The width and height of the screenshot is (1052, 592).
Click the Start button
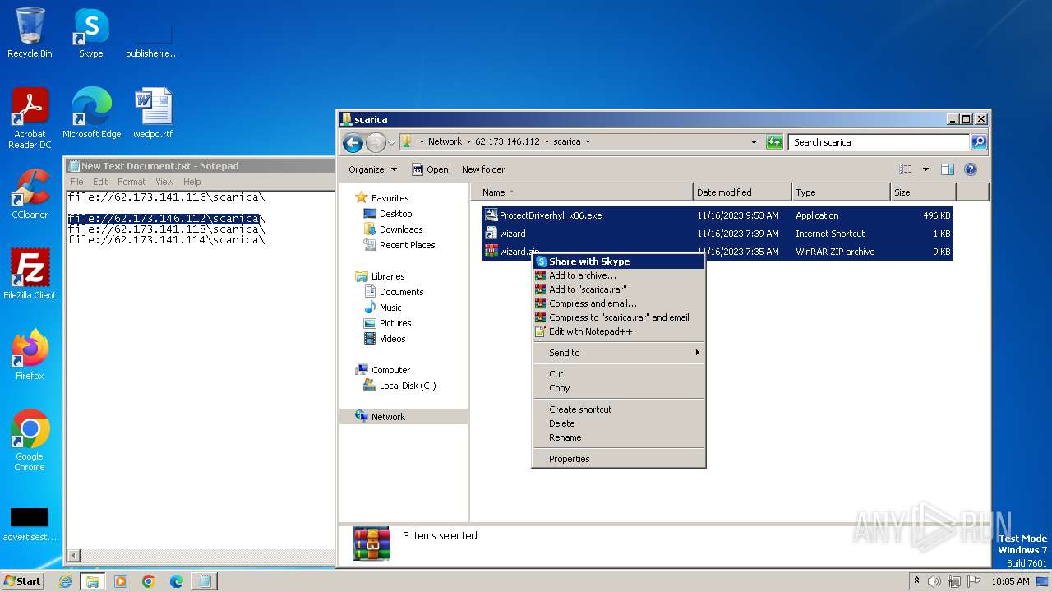click(23, 581)
